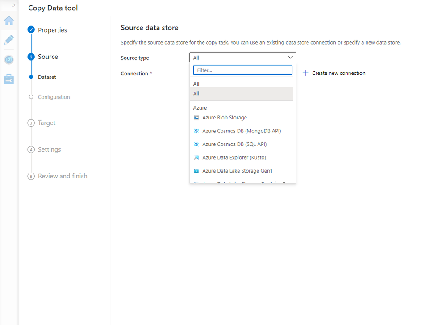Image resolution: width=446 pixels, height=325 pixels.
Task: Open the Settings wizard step
Action: click(49, 150)
